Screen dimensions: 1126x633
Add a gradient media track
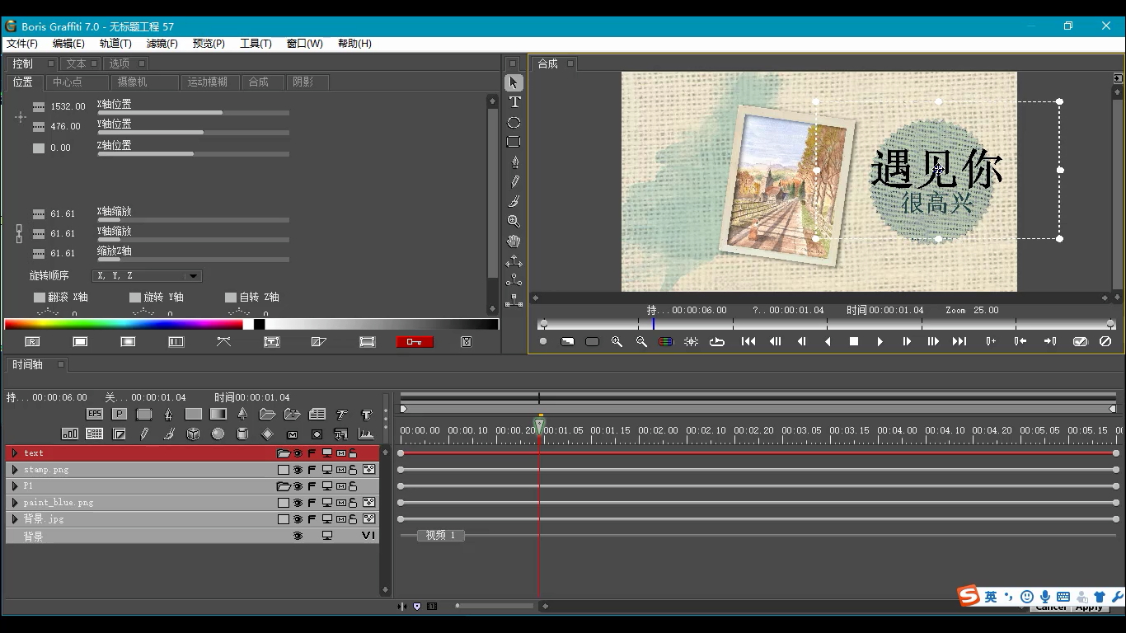point(218,414)
